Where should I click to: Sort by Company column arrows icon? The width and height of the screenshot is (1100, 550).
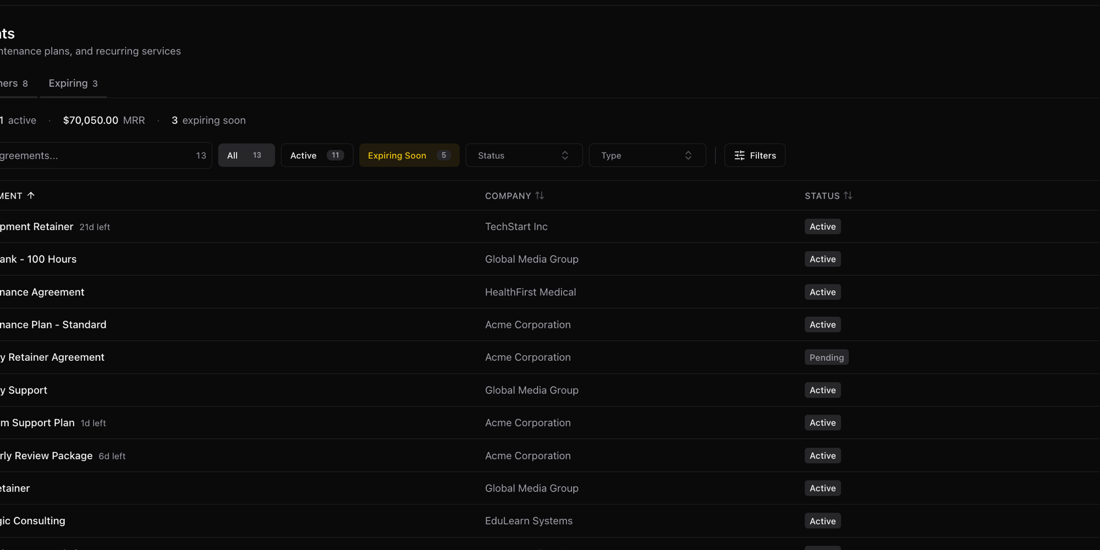pyautogui.click(x=540, y=196)
